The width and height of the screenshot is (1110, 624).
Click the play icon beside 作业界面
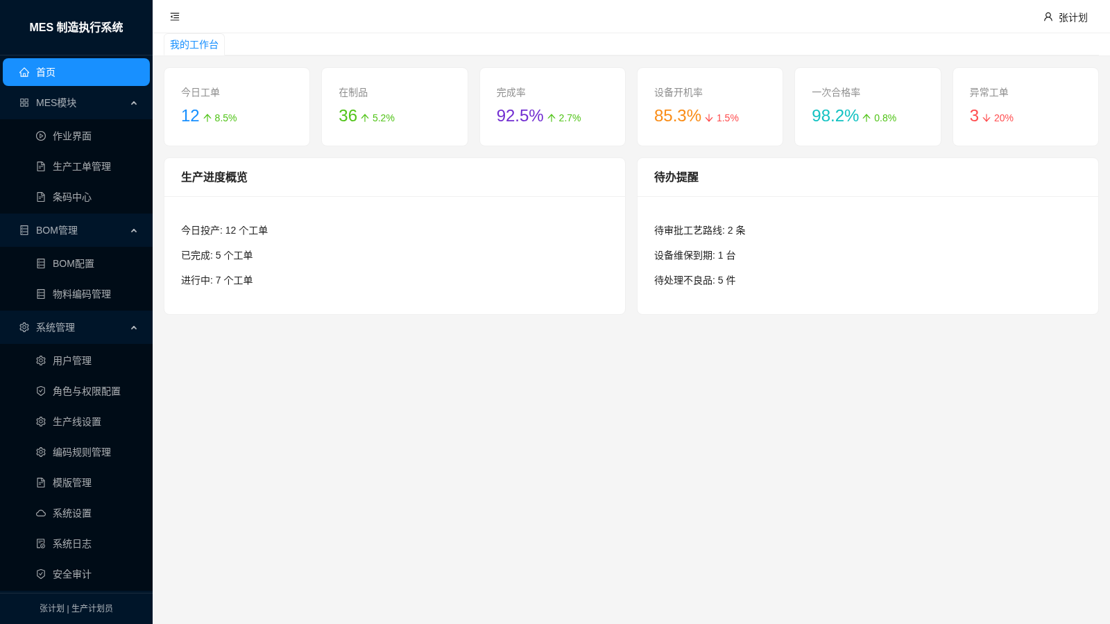(x=41, y=136)
